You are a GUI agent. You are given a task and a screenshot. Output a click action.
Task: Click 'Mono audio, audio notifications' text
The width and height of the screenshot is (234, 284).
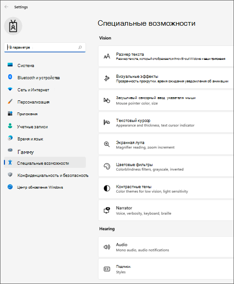[143, 250]
